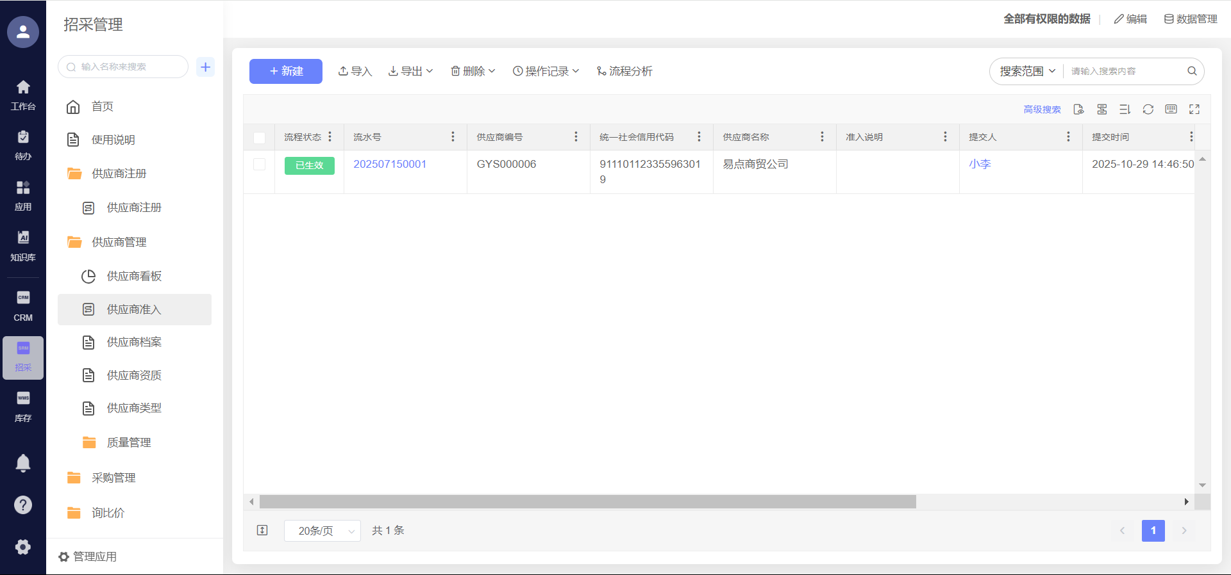Click the refresh icon in table toolbar
The image size is (1231, 575).
(x=1148, y=109)
